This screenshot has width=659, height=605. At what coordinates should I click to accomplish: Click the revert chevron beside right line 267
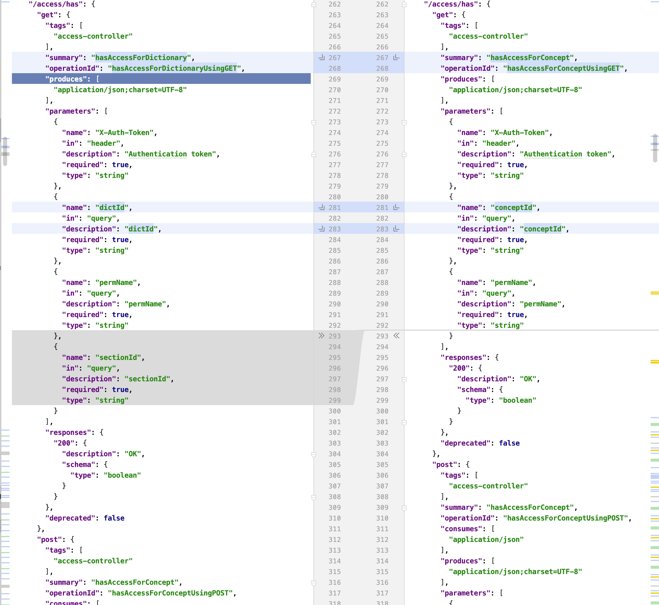click(396, 58)
